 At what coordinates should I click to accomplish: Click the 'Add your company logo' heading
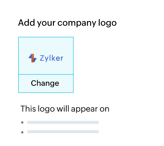(x=67, y=23)
